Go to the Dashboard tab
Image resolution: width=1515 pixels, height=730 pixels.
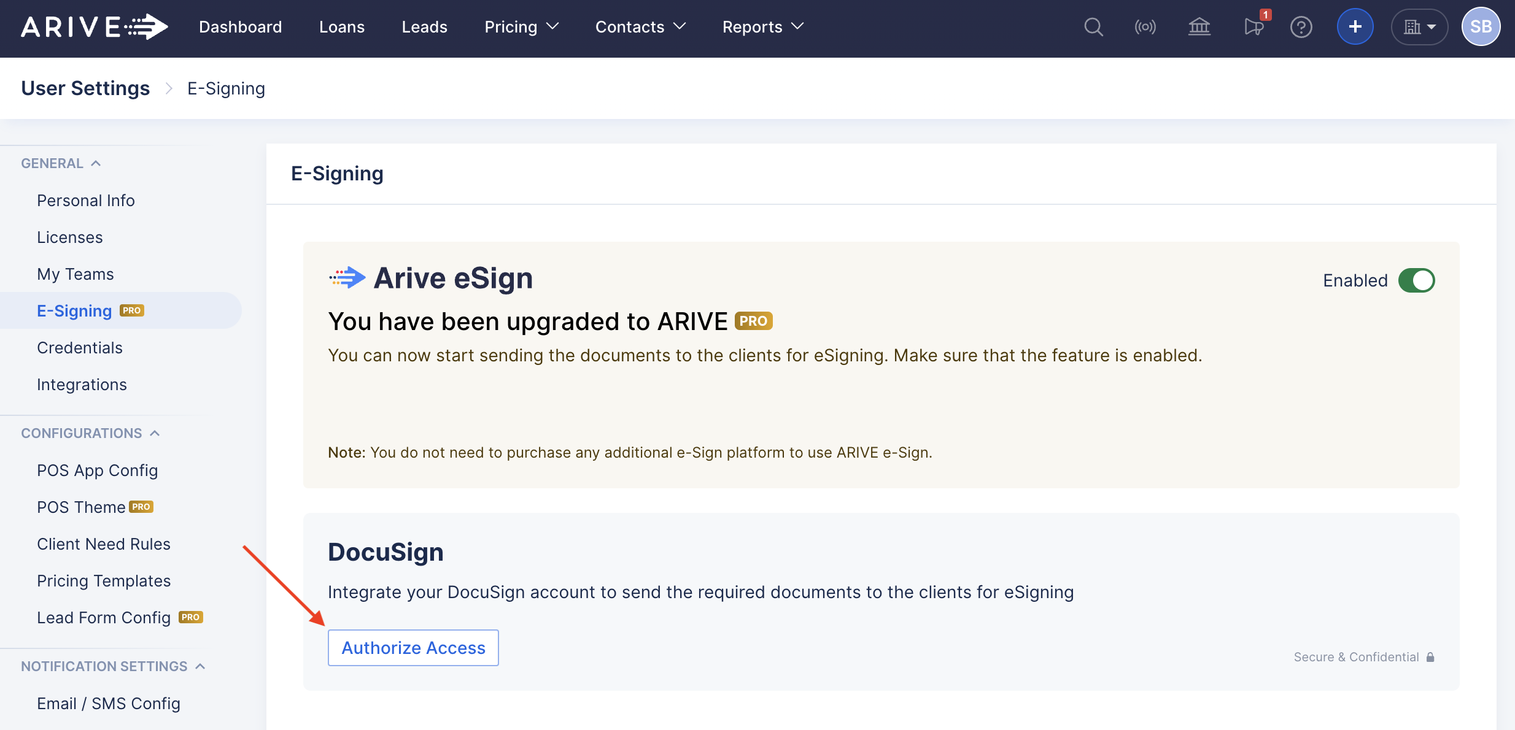pos(240,27)
